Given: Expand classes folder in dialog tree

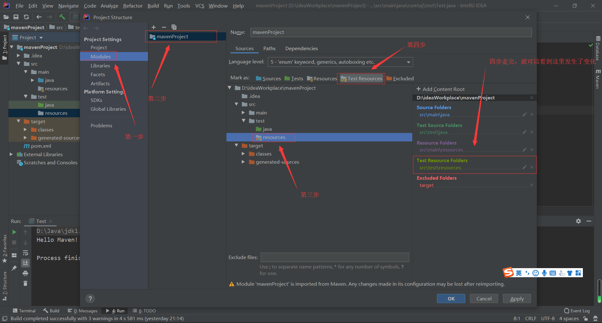Looking at the screenshot, I should 243,154.
